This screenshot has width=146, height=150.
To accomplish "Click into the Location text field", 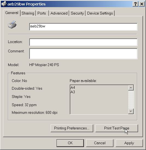I will click(x=83, y=42).
